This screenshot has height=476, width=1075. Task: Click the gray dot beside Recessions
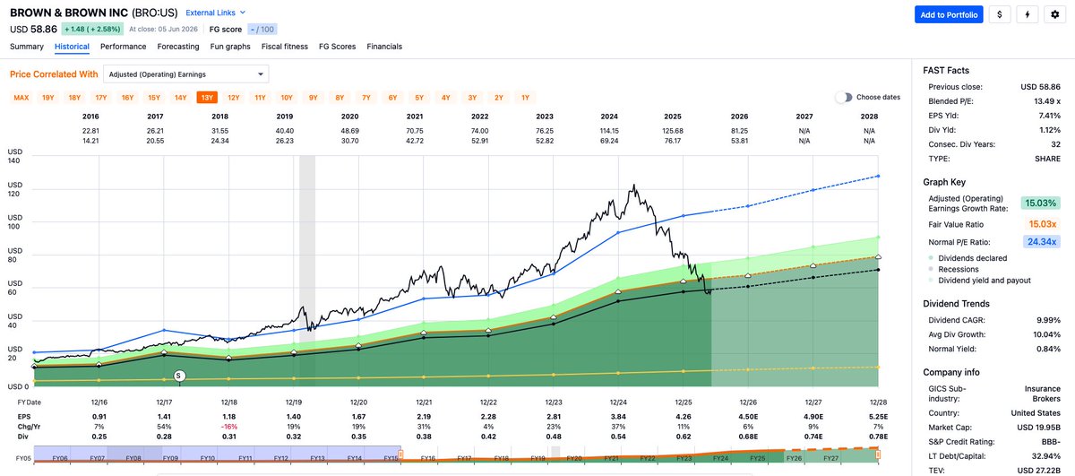pyautogui.click(x=929, y=270)
